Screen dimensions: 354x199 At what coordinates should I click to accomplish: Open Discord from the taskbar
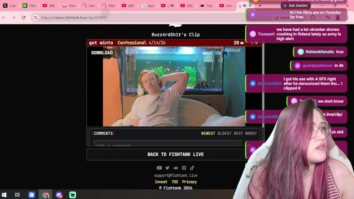tap(59, 195)
